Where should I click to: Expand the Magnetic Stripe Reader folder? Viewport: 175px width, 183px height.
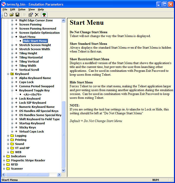point(4,160)
